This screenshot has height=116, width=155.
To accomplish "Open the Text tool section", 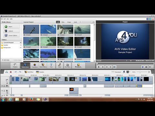I will [51, 65].
